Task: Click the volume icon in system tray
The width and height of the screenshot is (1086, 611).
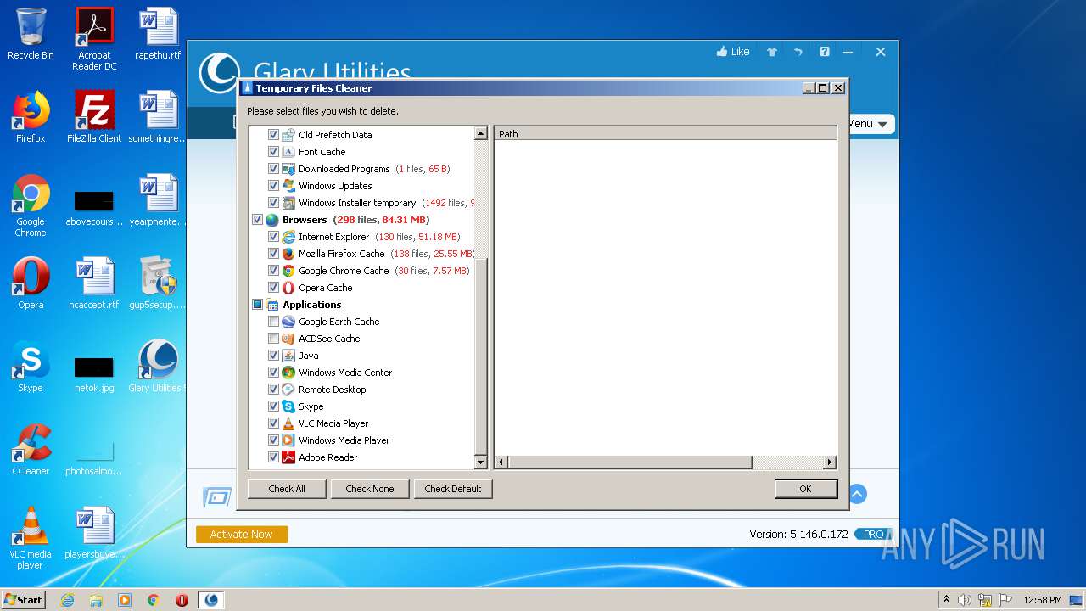Action: (965, 600)
